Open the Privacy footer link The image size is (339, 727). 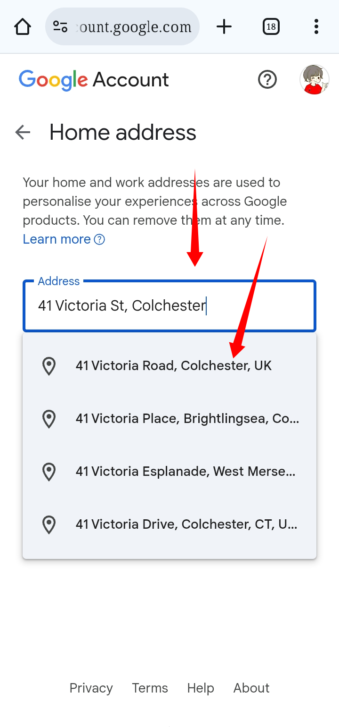pyautogui.click(x=91, y=688)
